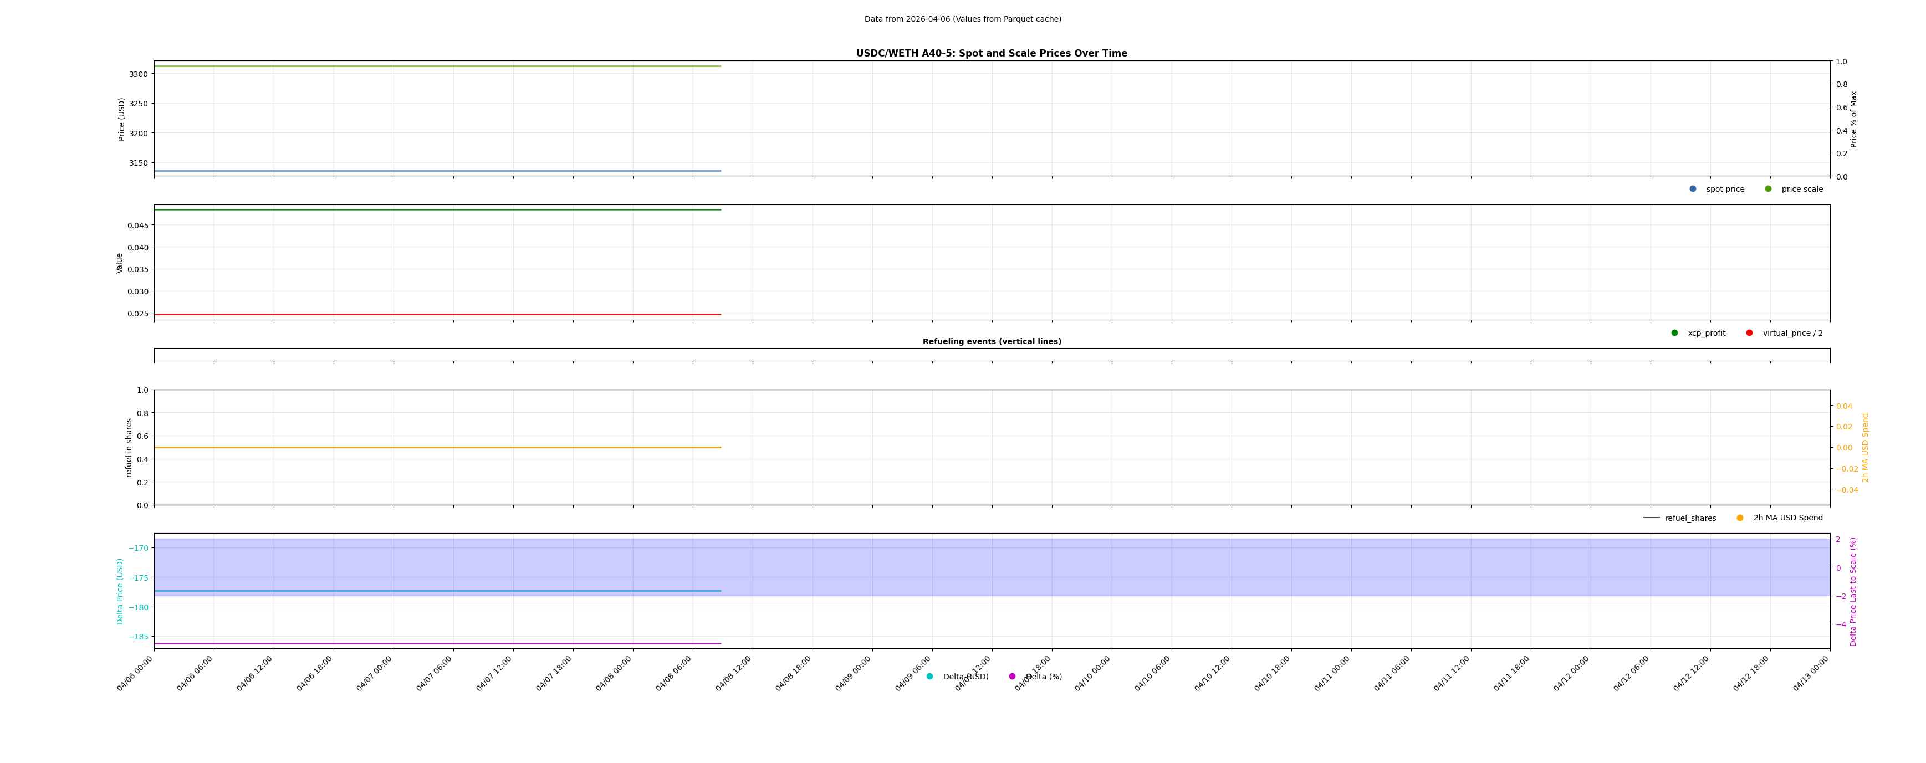Click the 04/13 00:00 x-axis tick label
Viewport: 1926px width, 763px height.
(x=1811, y=673)
